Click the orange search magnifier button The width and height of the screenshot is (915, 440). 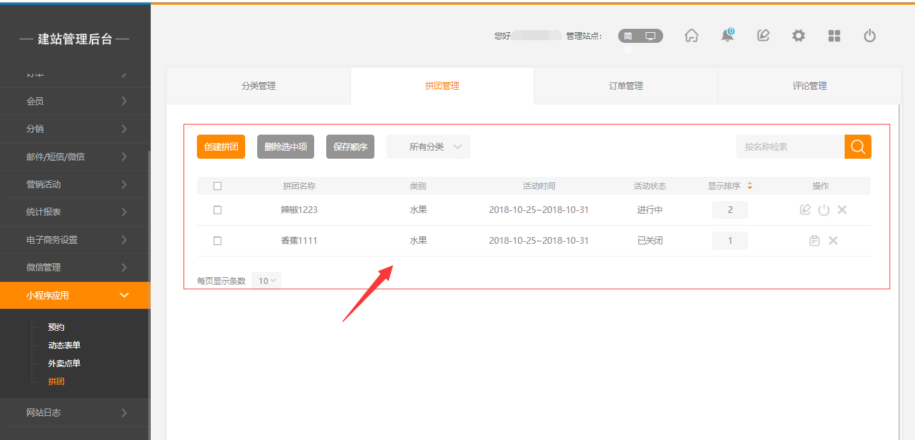(x=857, y=147)
